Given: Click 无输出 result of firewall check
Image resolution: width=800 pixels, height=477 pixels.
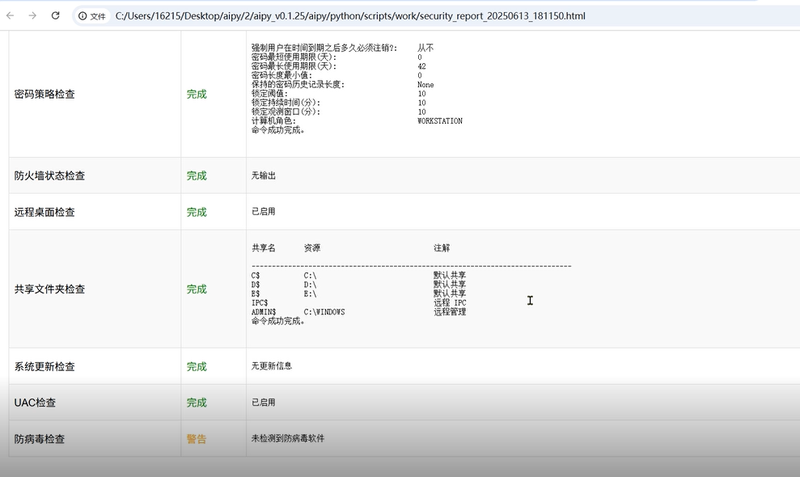Looking at the screenshot, I should [x=263, y=175].
